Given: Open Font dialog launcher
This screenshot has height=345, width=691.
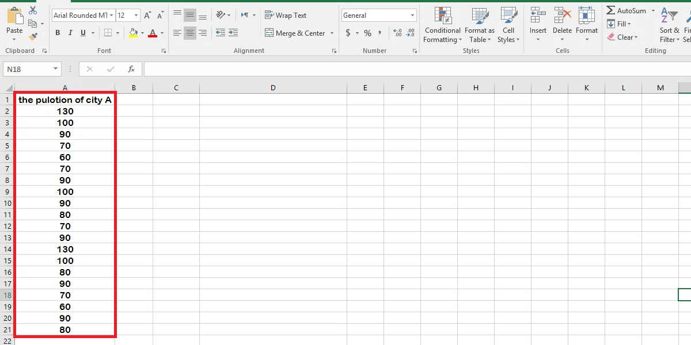Looking at the screenshot, I should [x=164, y=51].
